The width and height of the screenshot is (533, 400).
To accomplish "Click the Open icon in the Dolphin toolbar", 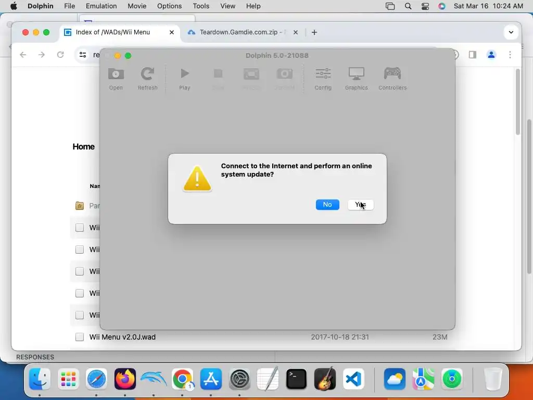I will [x=116, y=79].
